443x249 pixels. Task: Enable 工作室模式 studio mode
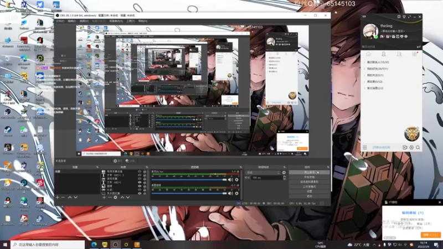pyautogui.click(x=310, y=186)
